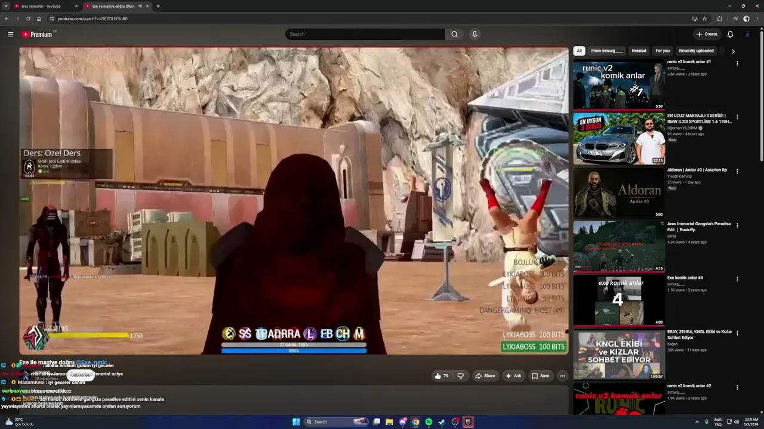Viewport: 764px width, 429px height.
Task: Open 'runic v2 komik anlar #1' video title
Action: coord(689,61)
